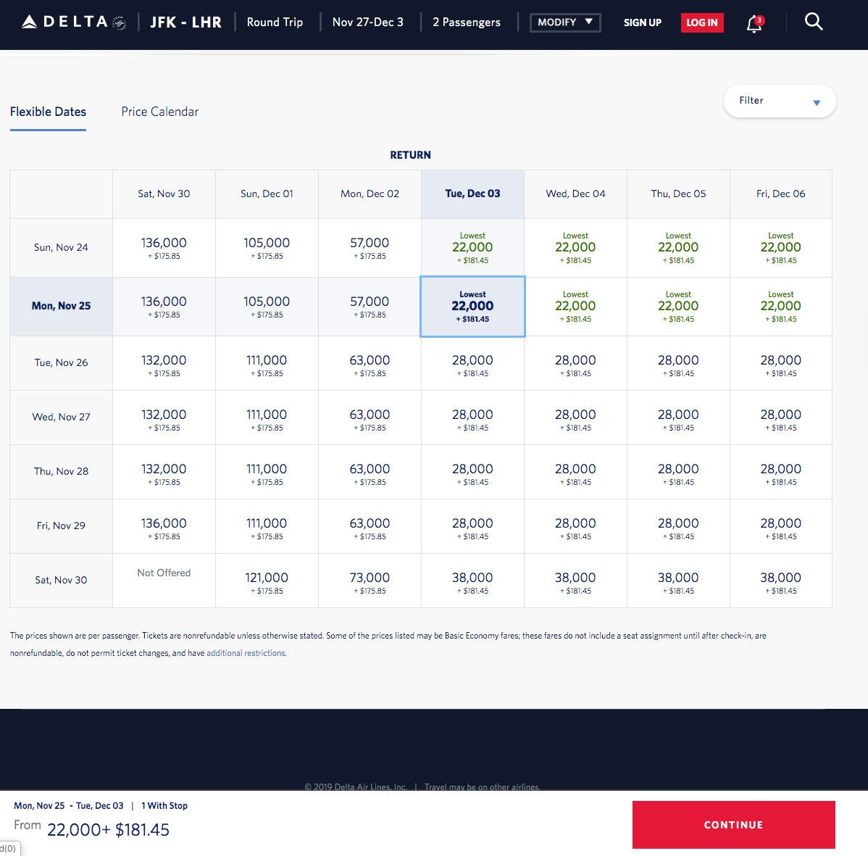Pick Sat Nov 30 to Sun Dec 01 121,000 fare

pos(267,581)
